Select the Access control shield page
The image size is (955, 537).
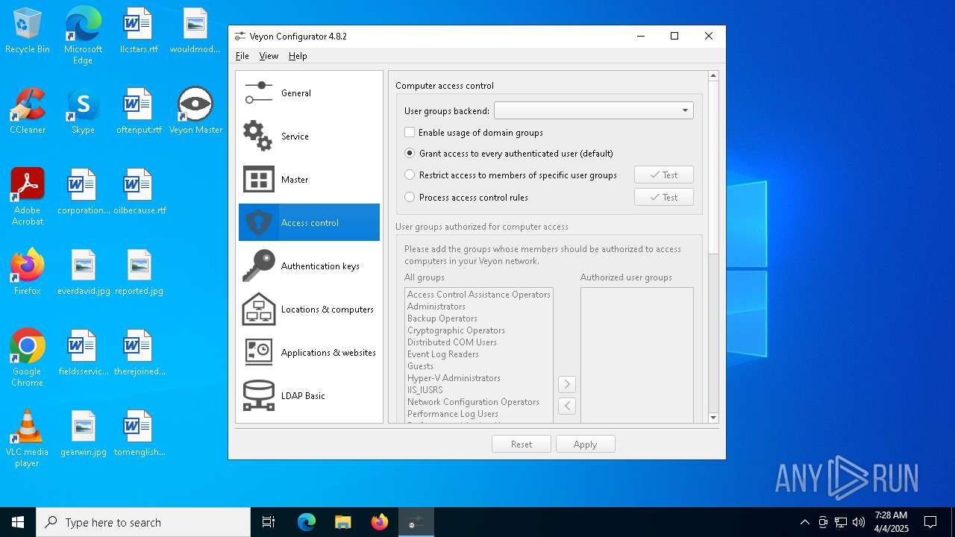coord(309,223)
